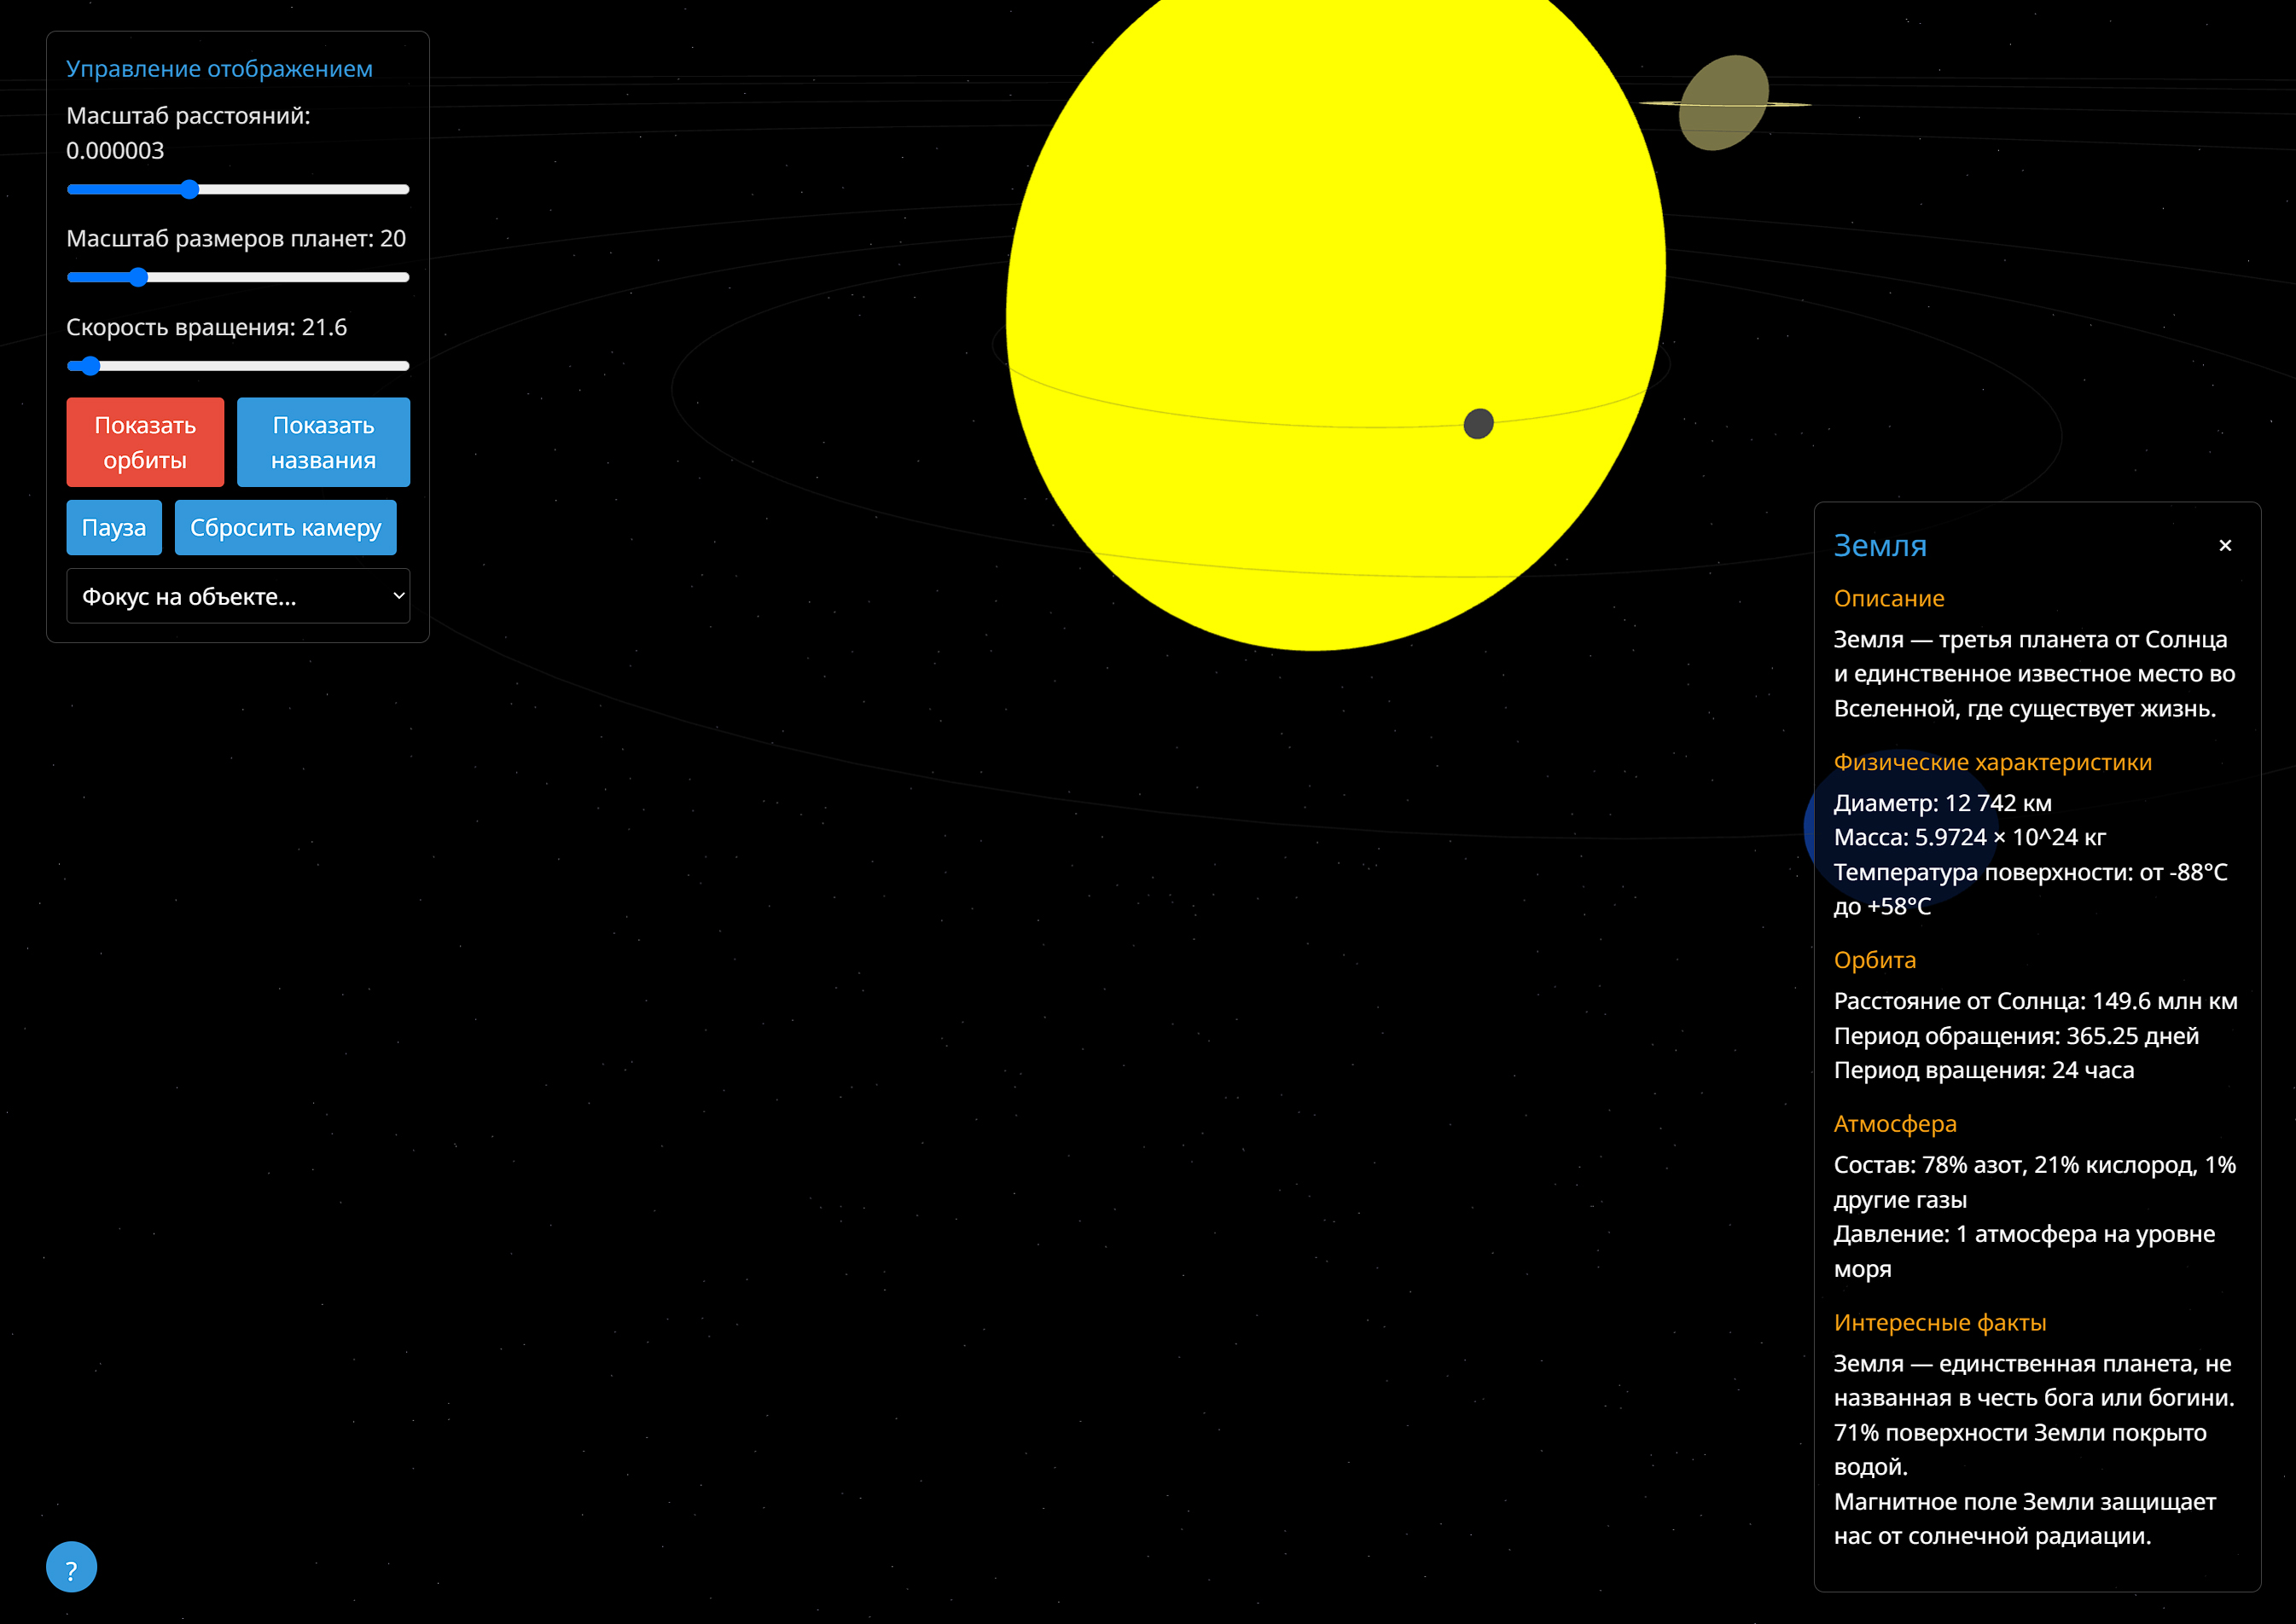The height and width of the screenshot is (1624, 2296).
Task: Click the Земля panel title
Action: click(x=1880, y=545)
